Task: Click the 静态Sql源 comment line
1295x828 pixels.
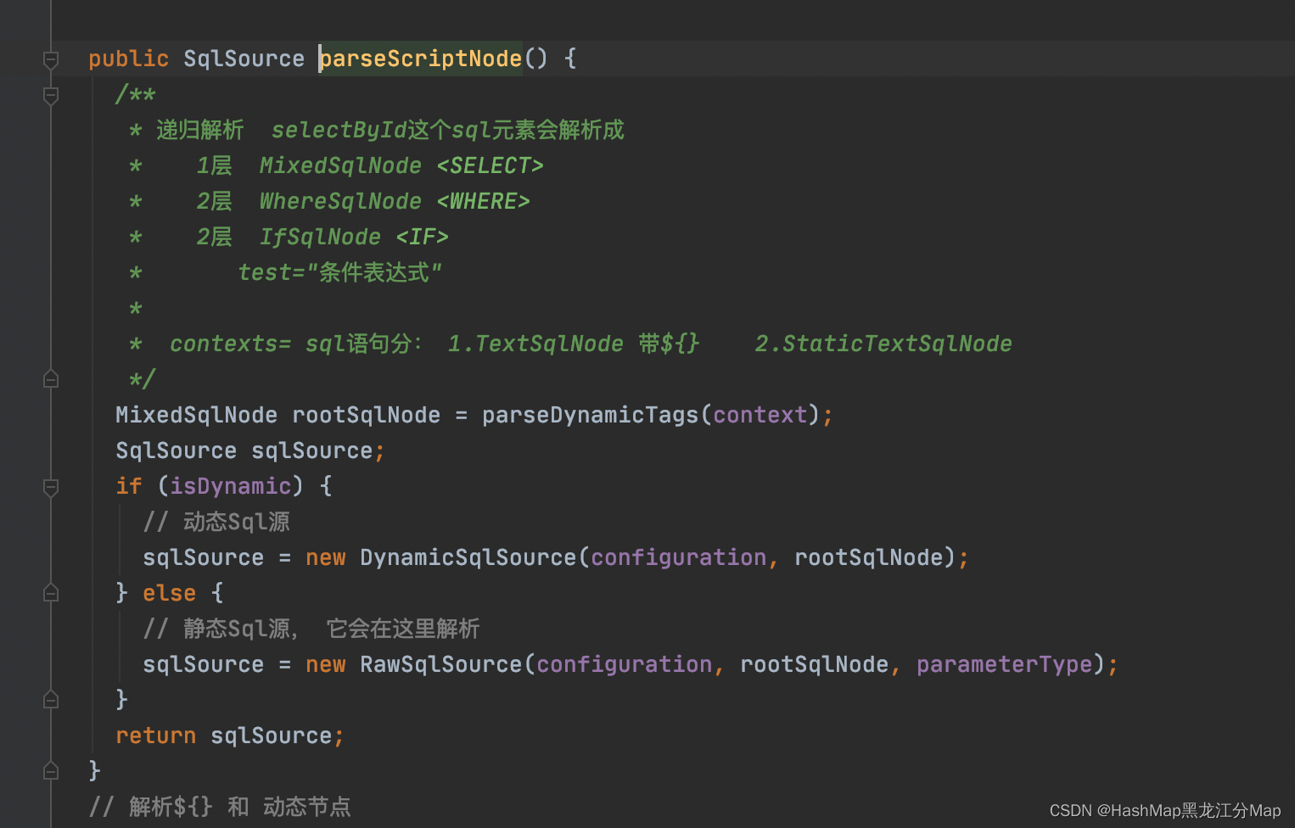Action: 311,629
